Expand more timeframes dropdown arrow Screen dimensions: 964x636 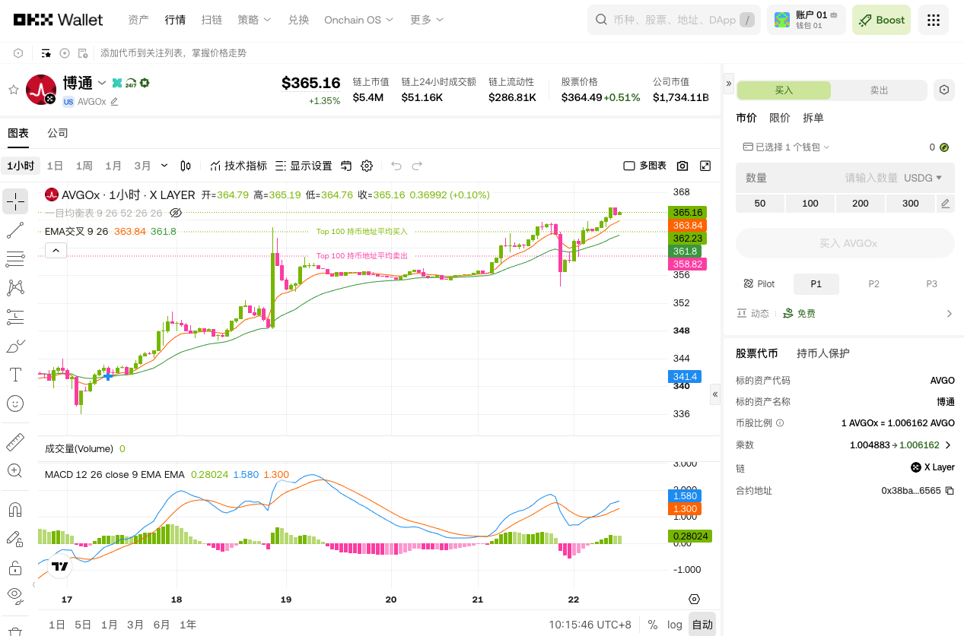[x=164, y=166]
